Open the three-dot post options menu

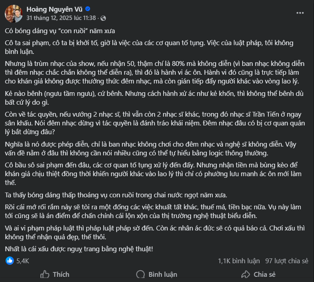(x=300, y=13)
